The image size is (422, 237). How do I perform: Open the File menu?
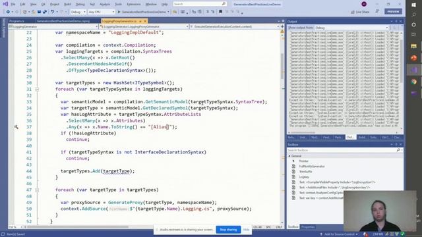(x=13, y=5)
